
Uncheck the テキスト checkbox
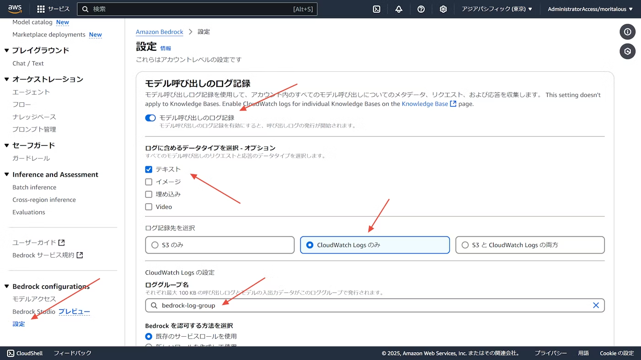pyautogui.click(x=148, y=169)
